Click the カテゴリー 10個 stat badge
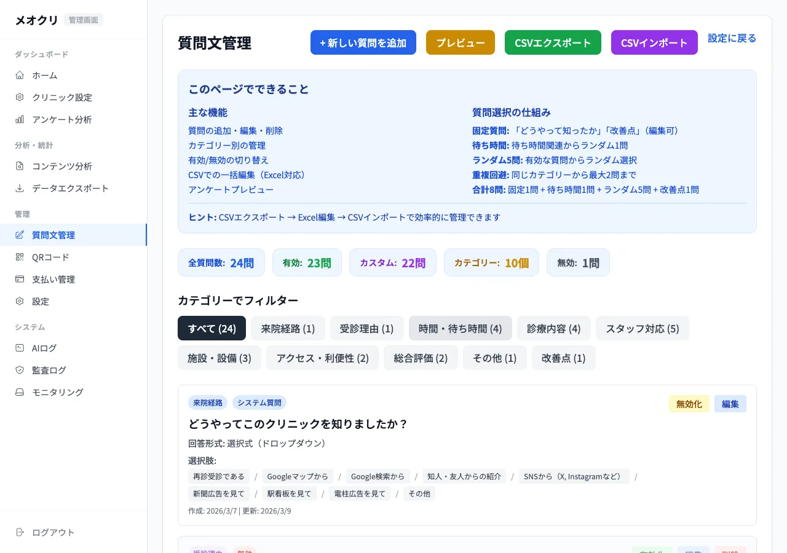Viewport: 787px width, 553px height. (x=491, y=262)
